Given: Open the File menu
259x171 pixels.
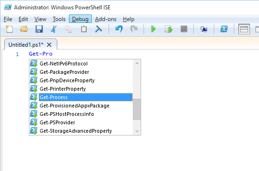Looking at the screenshot, I should click(x=8, y=19).
